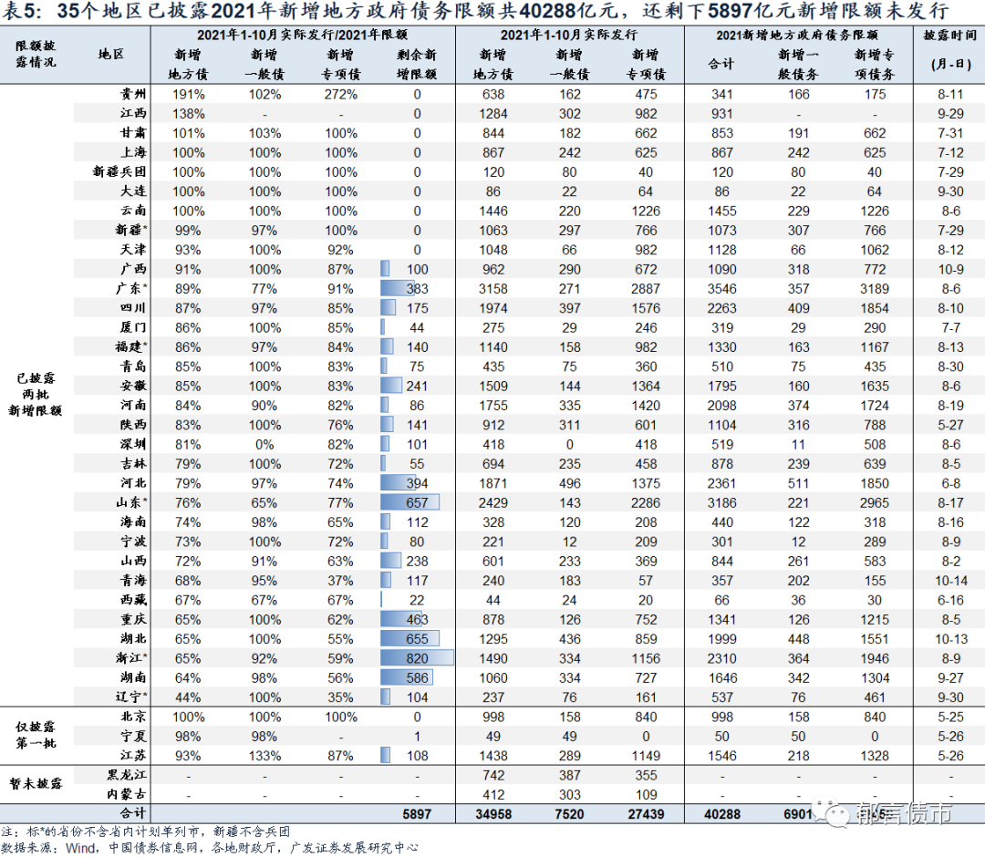The width and height of the screenshot is (985, 857).
Task: Select the 3546 quota total for 广东
Action: click(721, 289)
